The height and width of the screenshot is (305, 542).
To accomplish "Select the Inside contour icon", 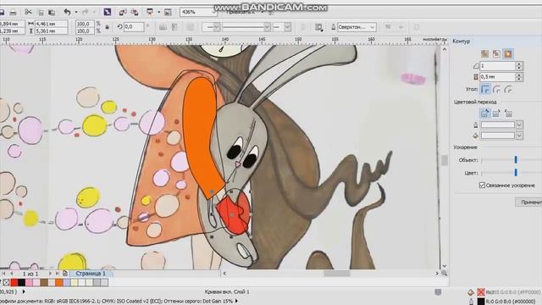I will 496,53.
